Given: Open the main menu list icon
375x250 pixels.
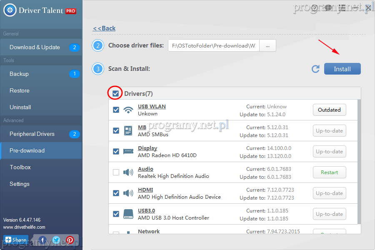Looking at the screenshot, I should [x=342, y=7].
